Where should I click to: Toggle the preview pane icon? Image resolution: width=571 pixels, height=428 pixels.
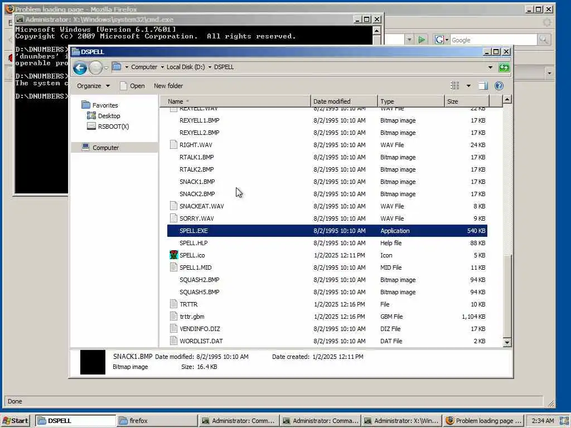tap(483, 86)
